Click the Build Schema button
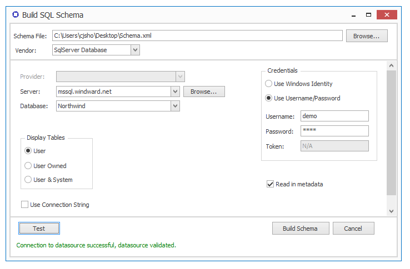The width and height of the screenshot is (410, 269). tap(301, 229)
